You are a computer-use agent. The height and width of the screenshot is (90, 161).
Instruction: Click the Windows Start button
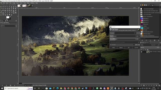click(x=2, y=88)
